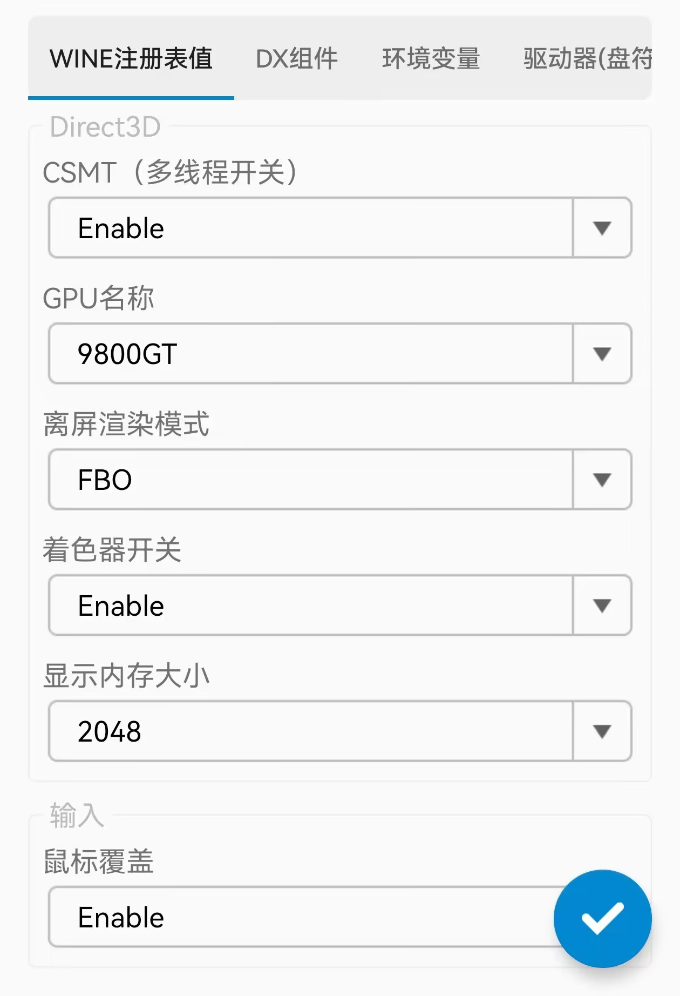Click the 输入 section header
This screenshot has width=680, height=996.
click(x=77, y=815)
